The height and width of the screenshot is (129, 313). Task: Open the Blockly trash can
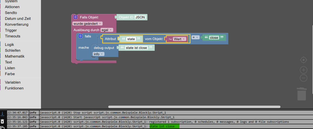tap(302, 94)
